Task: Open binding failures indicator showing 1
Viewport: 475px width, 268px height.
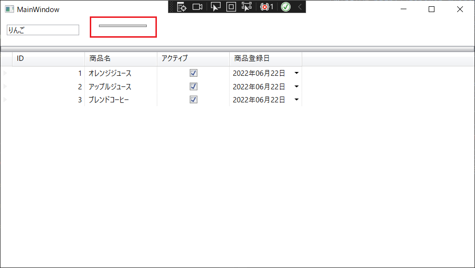Action: 266,7
